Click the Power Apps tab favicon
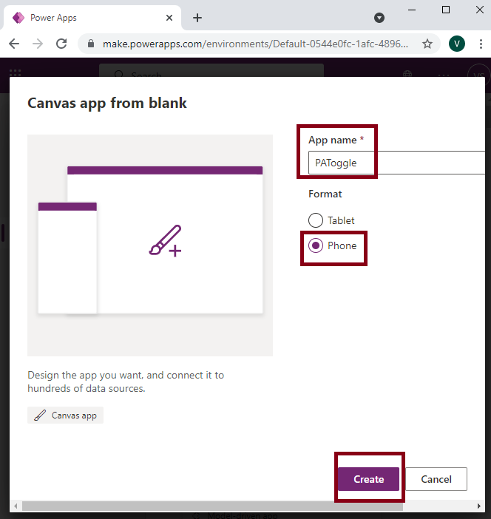The height and width of the screenshot is (519, 491). click(18, 18)
